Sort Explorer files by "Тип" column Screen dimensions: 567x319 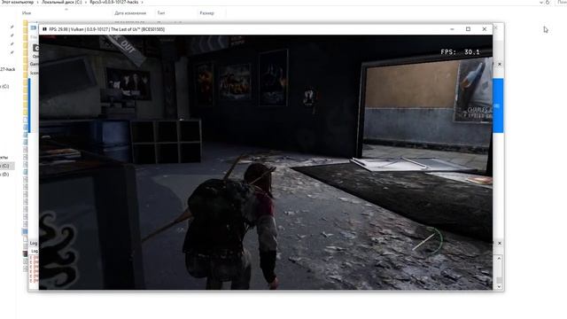pos(161,13)
